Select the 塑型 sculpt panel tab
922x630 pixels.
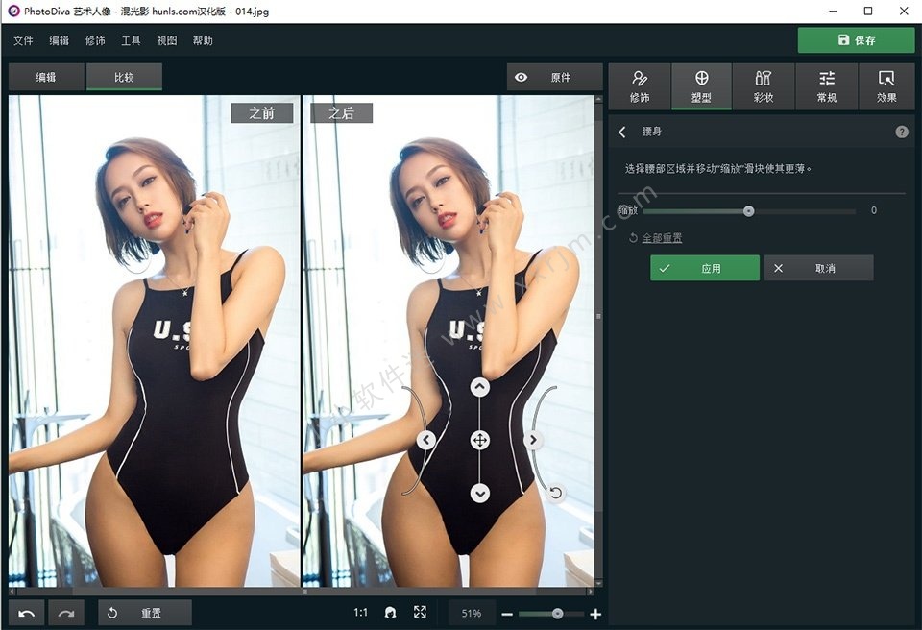(701, 86)
